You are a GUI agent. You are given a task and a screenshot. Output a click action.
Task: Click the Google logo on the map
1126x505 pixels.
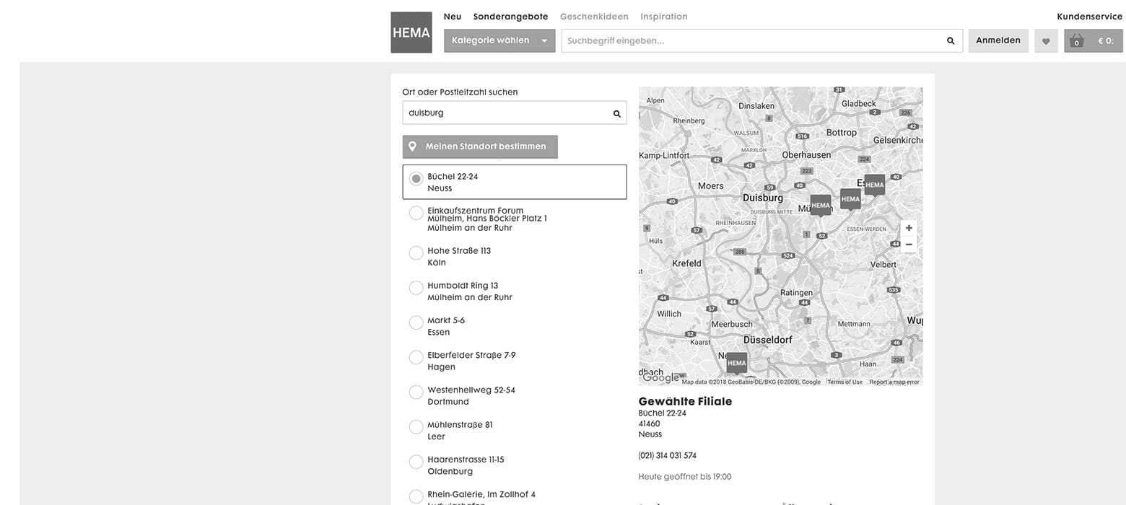coord(660,377)
